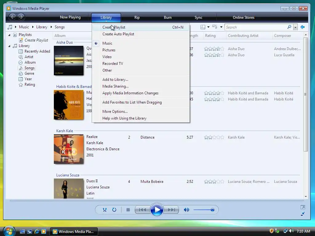
Task: Open the Burn tab
Action: (x=168, y=18)
